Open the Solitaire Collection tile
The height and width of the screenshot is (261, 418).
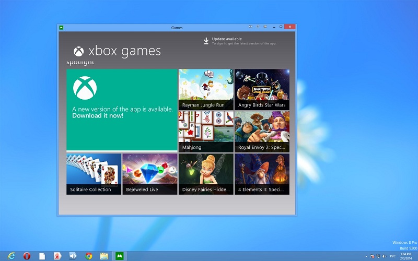(94, 174)
